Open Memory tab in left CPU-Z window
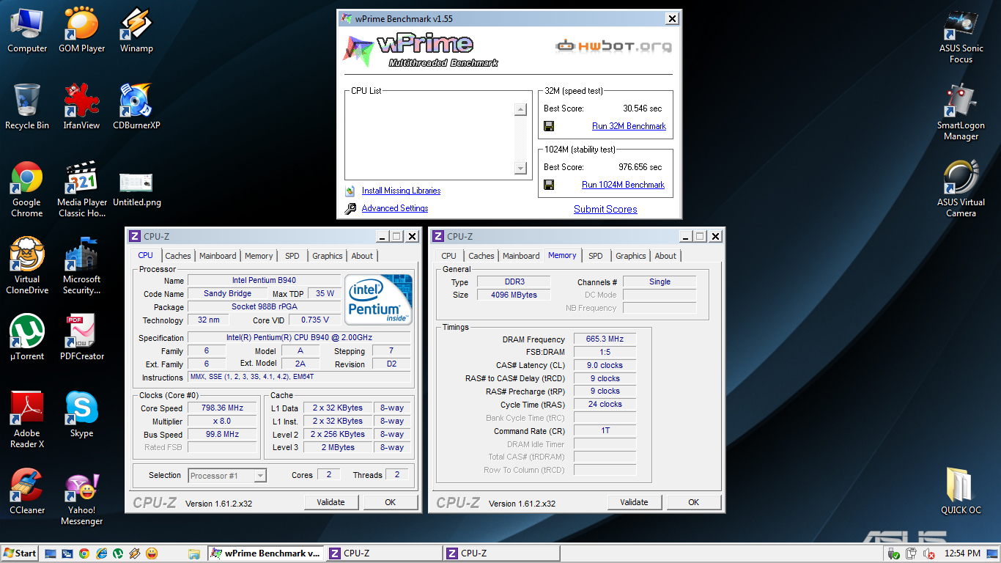 point(259,256)
